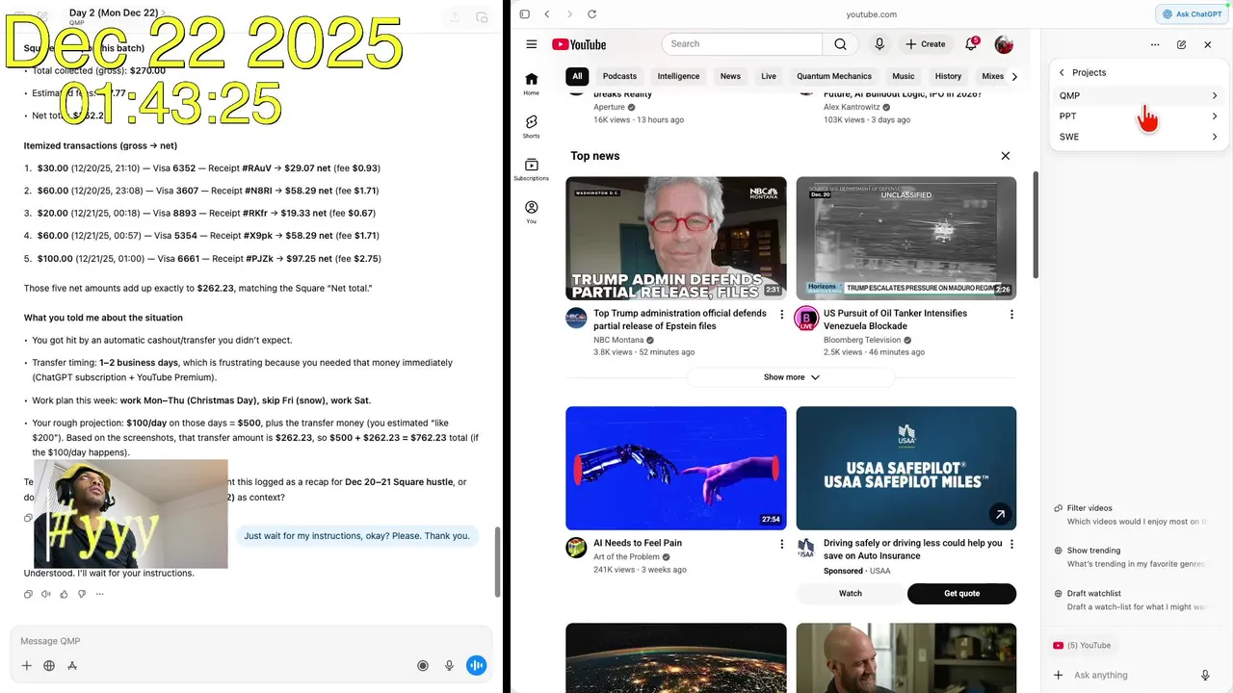
Task: Thumbs up the ChatGPT response
Action: point(64,594)
